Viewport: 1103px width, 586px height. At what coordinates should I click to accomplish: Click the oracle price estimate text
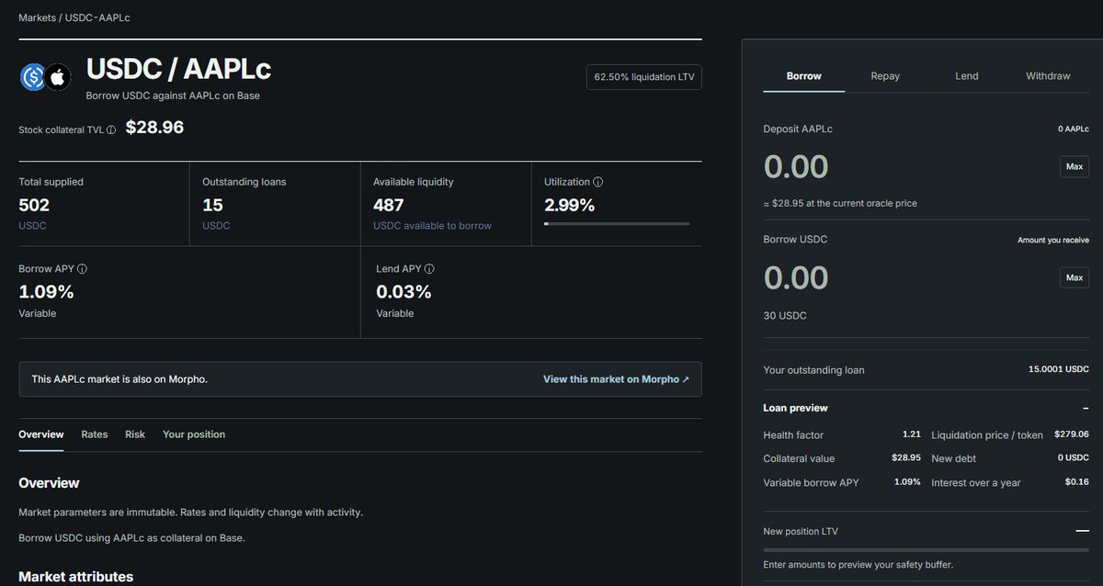point(840,203)
